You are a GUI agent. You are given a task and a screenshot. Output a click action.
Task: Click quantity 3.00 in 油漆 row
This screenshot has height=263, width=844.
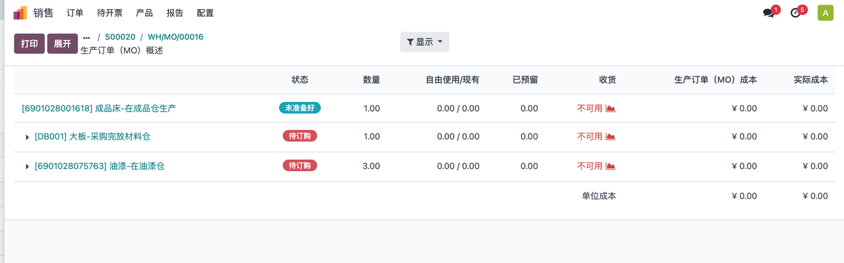pyautogui.click(x=371, y=166)
